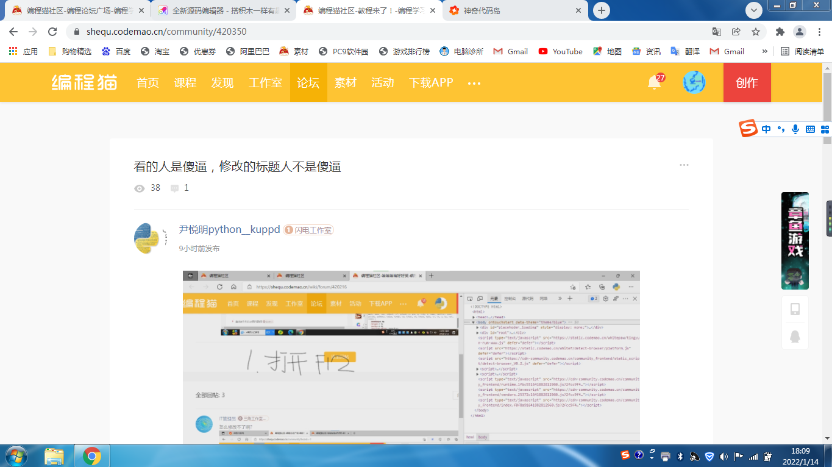The image size is (832, 467).
Task: Click 下载APP in the navigation bar
Action: 431,82
